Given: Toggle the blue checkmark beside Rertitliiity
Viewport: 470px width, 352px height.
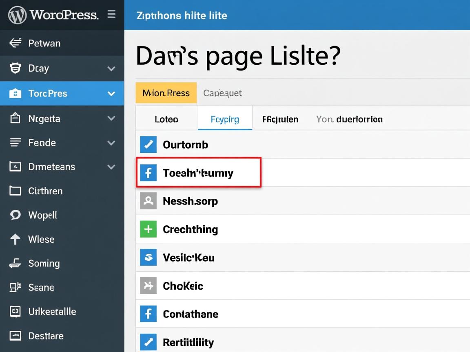Looking at the screenshot, I should (x=148, y=342).
